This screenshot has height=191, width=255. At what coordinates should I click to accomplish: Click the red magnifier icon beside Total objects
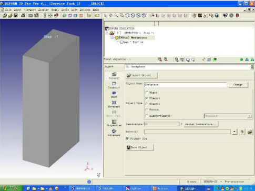coord(160,59)
